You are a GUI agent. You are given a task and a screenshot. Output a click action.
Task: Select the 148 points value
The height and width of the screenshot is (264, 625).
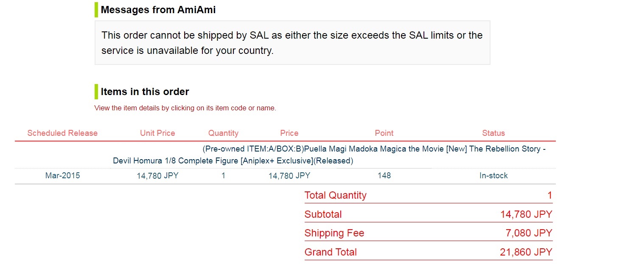coord(384,176)
